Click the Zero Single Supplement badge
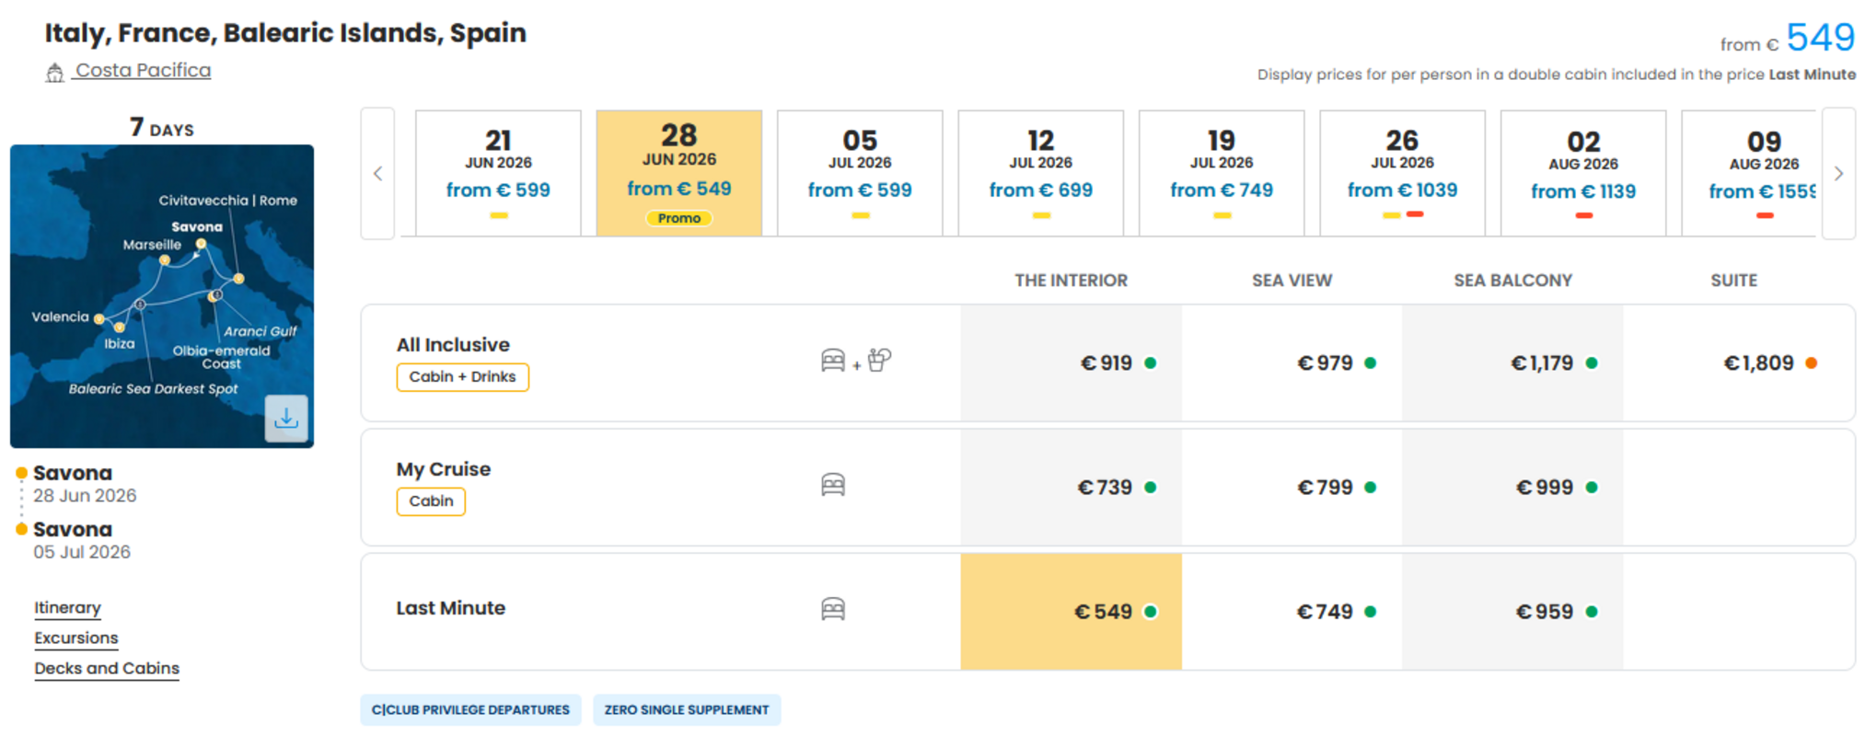Screen dimensions: 1865x736 (x=687, y=710)
